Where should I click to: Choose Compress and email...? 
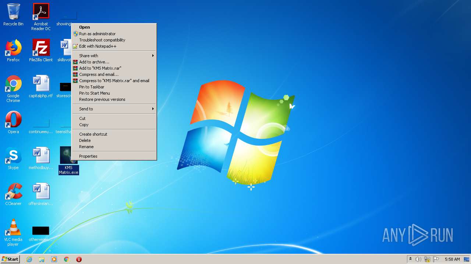[114, 74]
